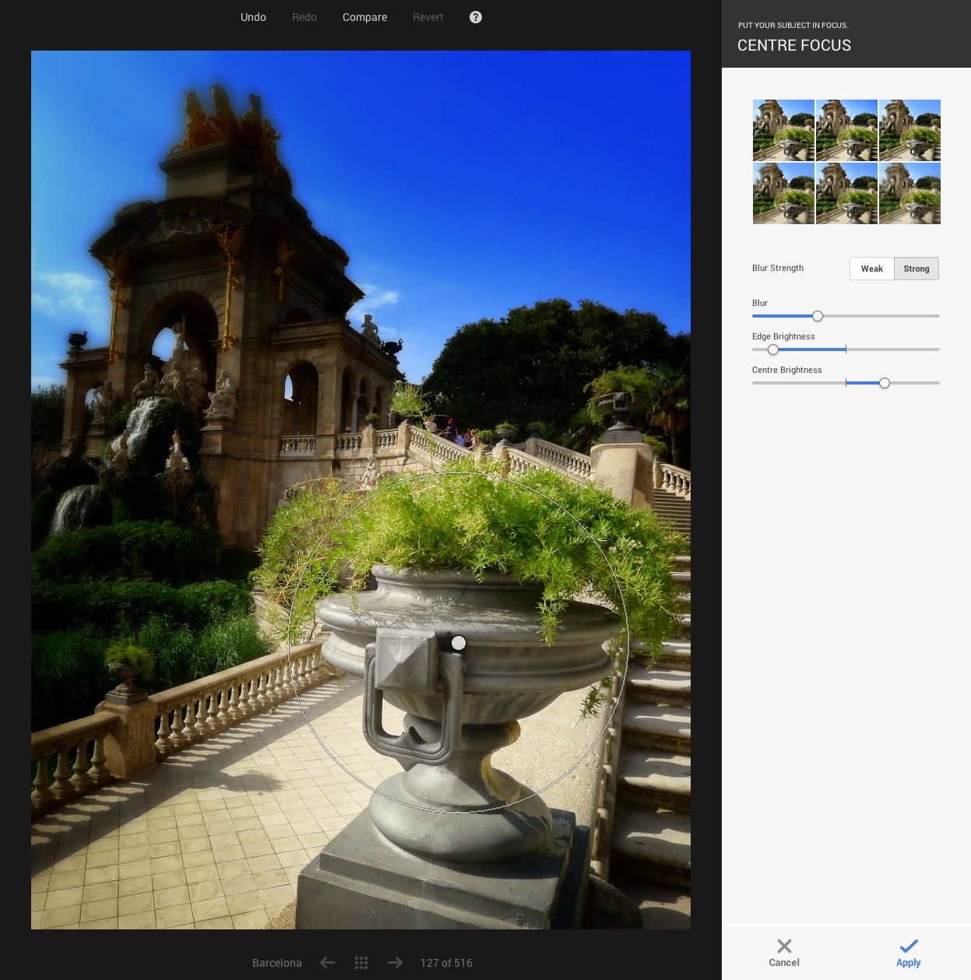Select Weak blur strength
Viewport: 971px width, 980px height.
(872, 269)
